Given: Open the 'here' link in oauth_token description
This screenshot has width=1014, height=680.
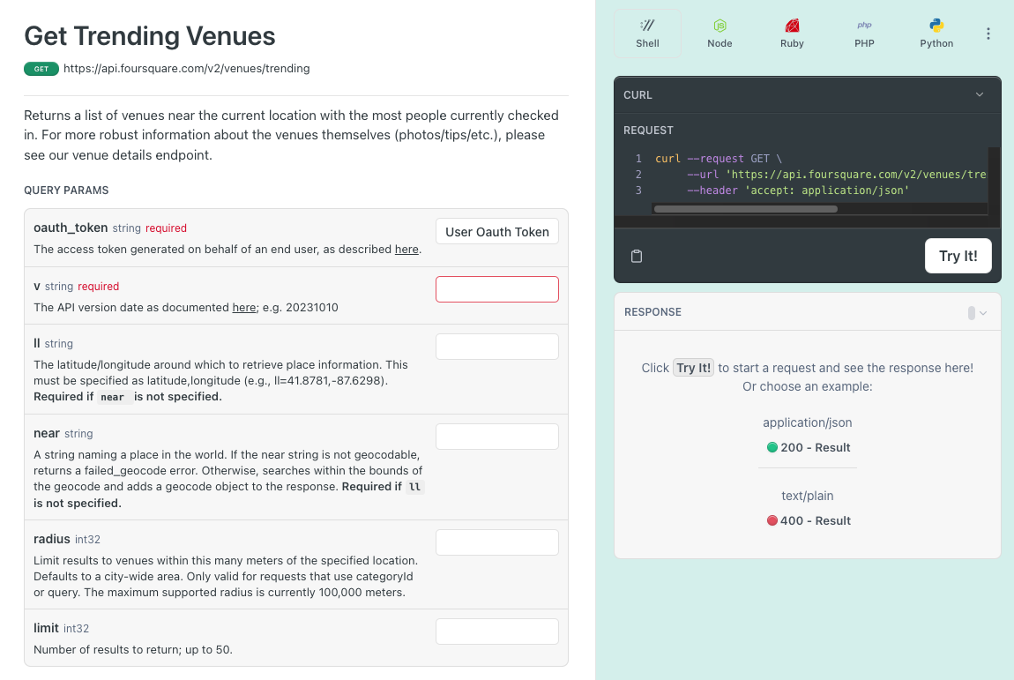Looking at the screenshot, I should pyautogui.click(x=406, y=249).
